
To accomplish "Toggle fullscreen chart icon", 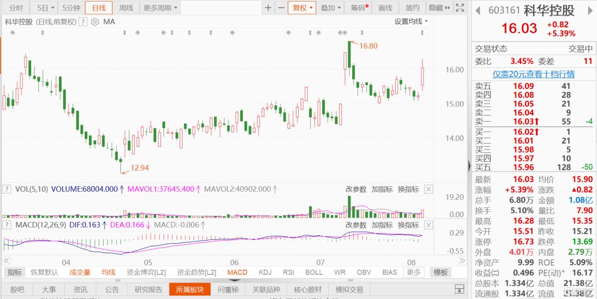I will [x=459, y=7].
